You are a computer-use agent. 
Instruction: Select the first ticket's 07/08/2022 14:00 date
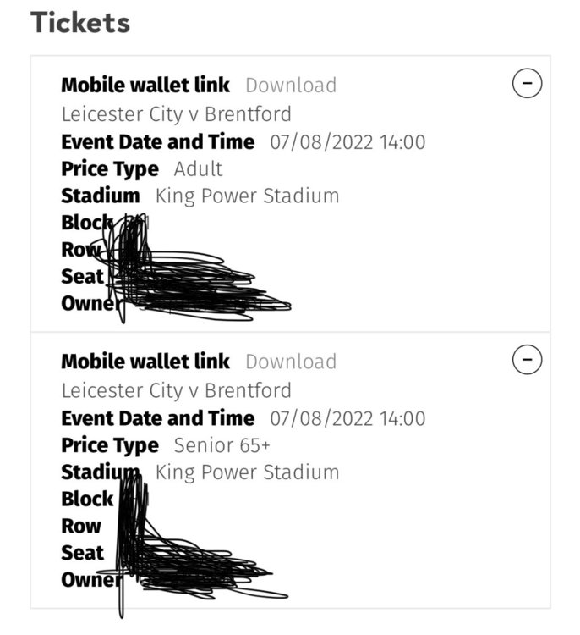click(347, 142)
